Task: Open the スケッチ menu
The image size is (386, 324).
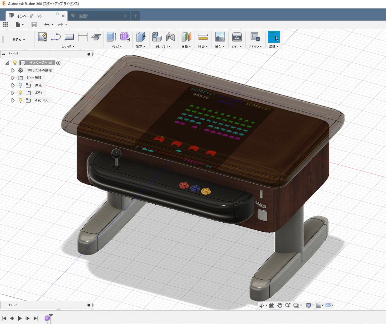Action: point(68,47)
